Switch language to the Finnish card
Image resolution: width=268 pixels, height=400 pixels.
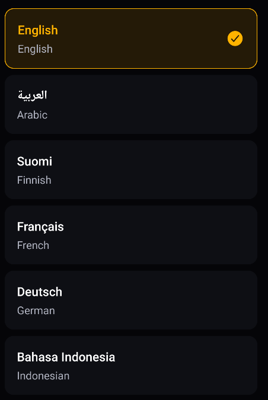[x=131, y=169]
